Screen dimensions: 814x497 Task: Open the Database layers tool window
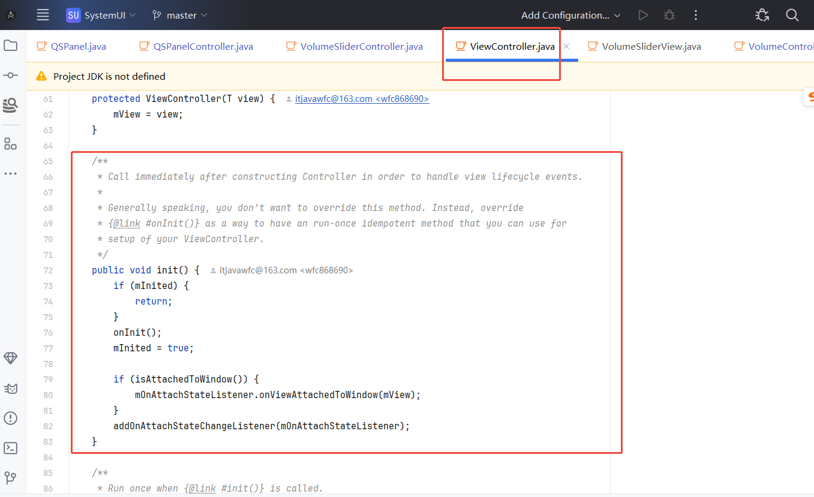tap(10, 106)
